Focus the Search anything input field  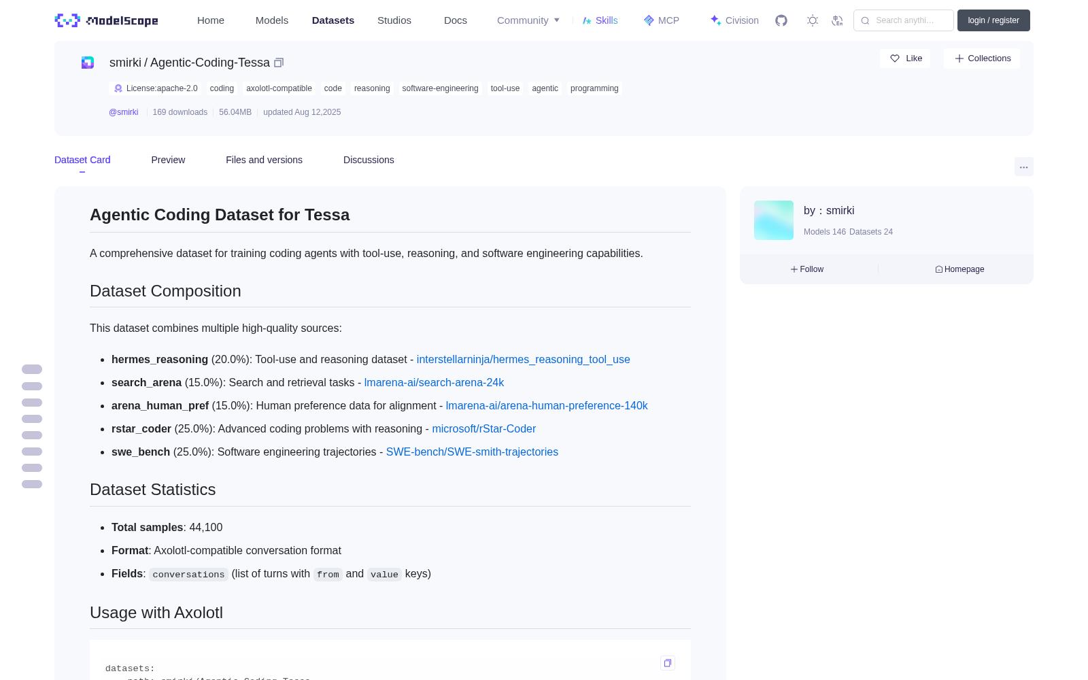click(x=904, y=20)
